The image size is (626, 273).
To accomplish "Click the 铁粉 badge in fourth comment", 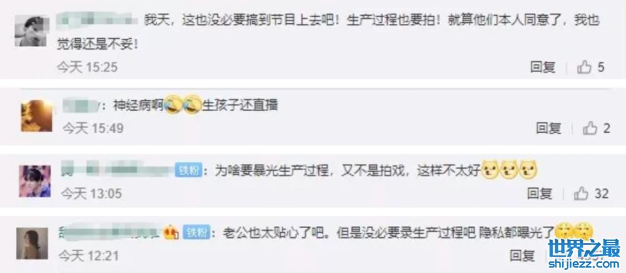I will pos(197,232).
